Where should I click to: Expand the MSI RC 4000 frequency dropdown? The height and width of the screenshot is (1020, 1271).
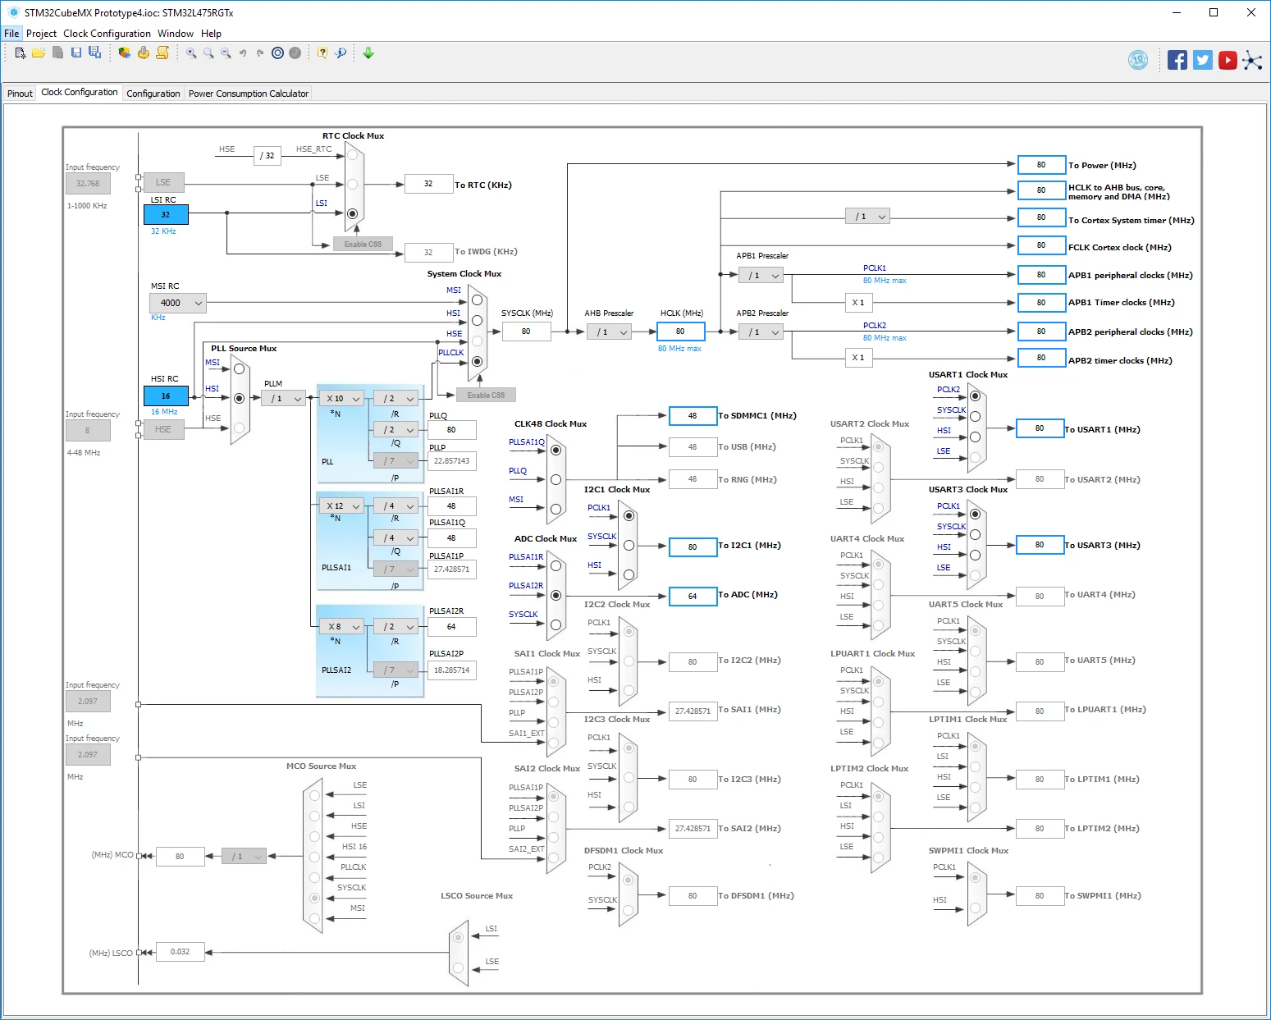click(178, 303)
